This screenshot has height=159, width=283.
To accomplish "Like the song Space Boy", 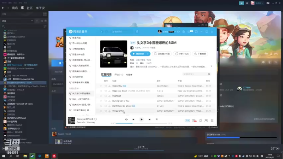I will (x=105, y=86).
